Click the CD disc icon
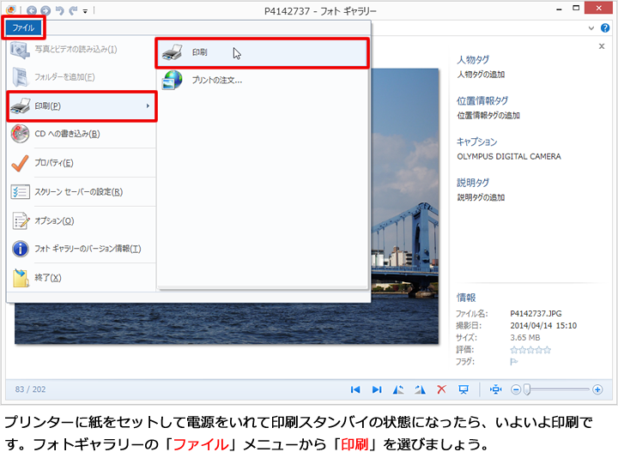This screenshot has height=452, width=618. pyautogui.click(x=20, y=134)
